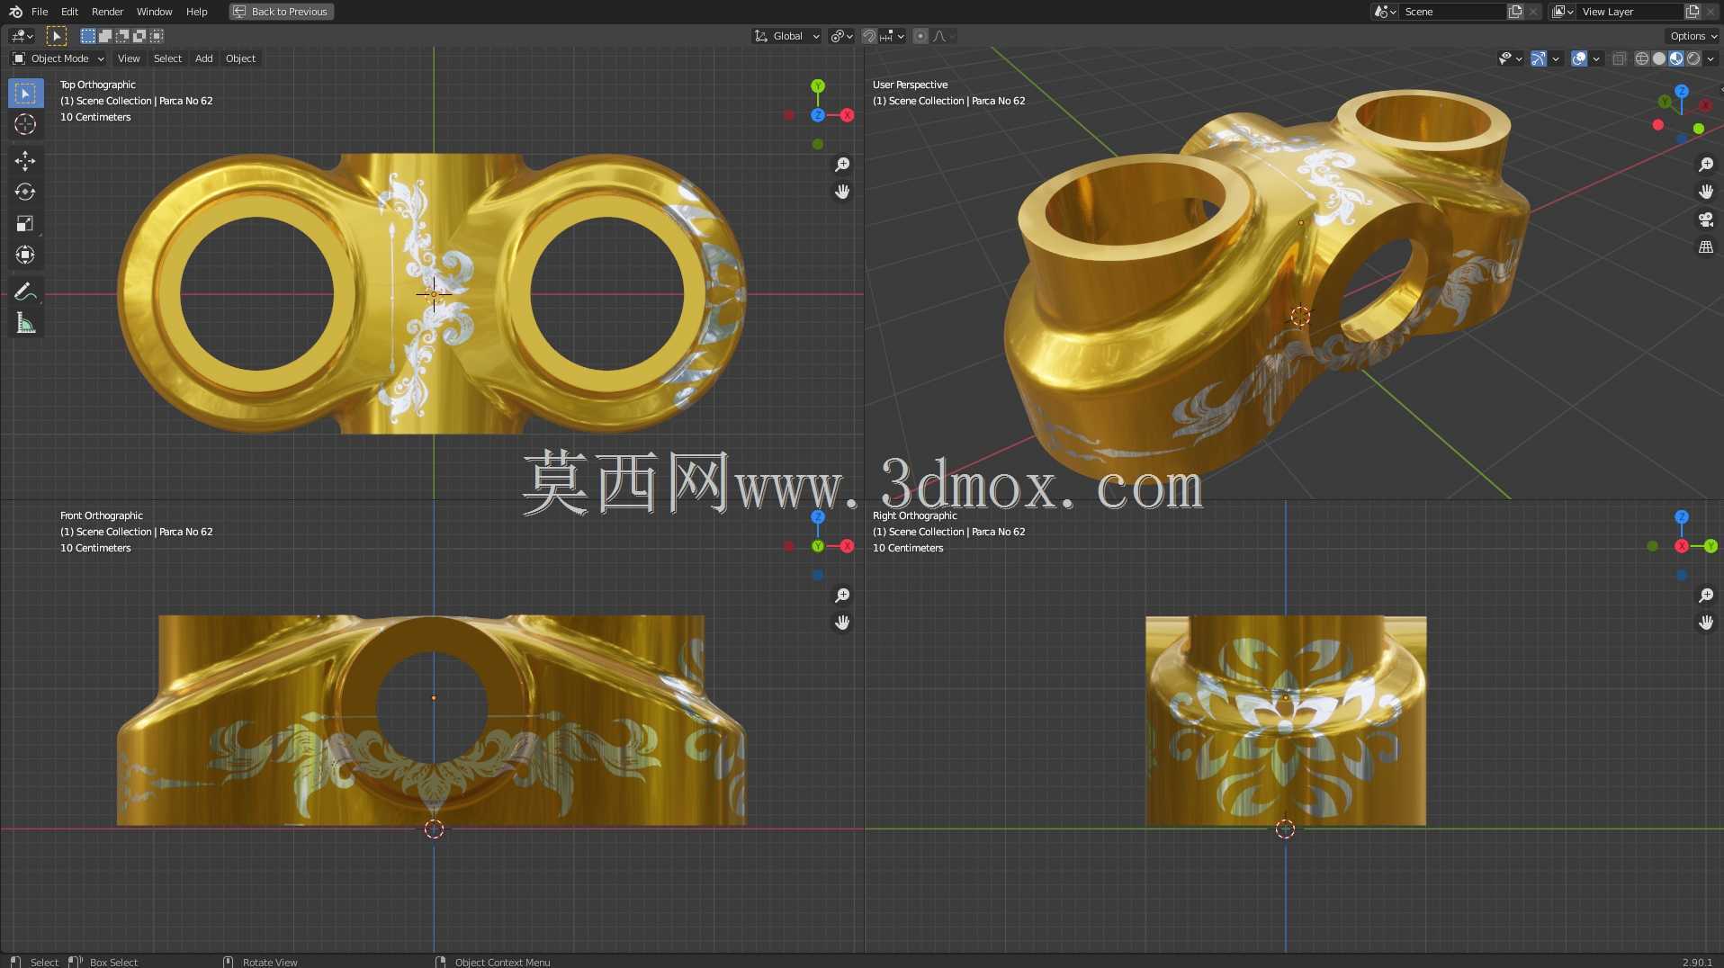Select the Cursor tool
1724x968 pixels.
(25, 124)
